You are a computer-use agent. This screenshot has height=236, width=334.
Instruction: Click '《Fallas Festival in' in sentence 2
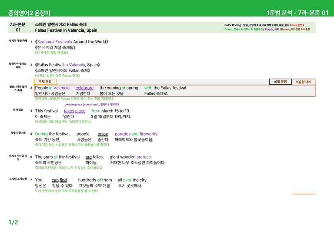(51, 65)
